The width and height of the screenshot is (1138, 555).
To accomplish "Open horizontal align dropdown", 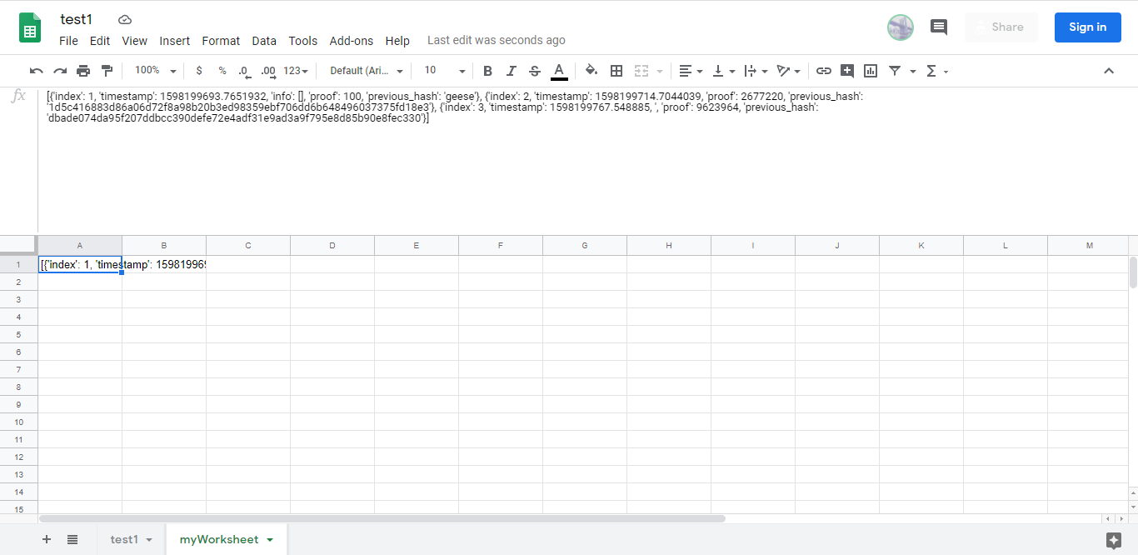I will click(x=691, y=71).
